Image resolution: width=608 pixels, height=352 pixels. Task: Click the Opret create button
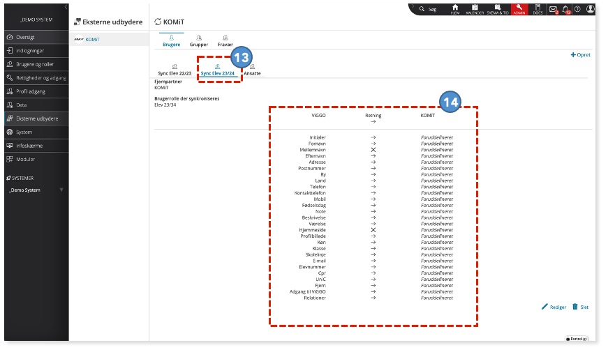[x=581, y=55]
